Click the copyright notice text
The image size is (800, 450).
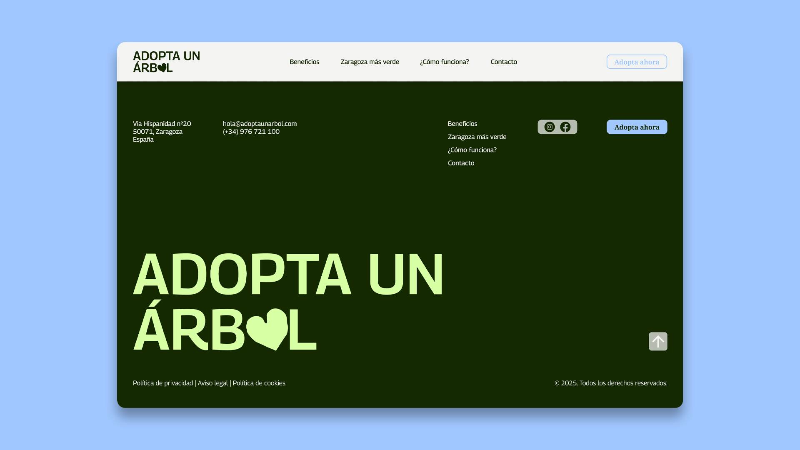coord(611,383)
